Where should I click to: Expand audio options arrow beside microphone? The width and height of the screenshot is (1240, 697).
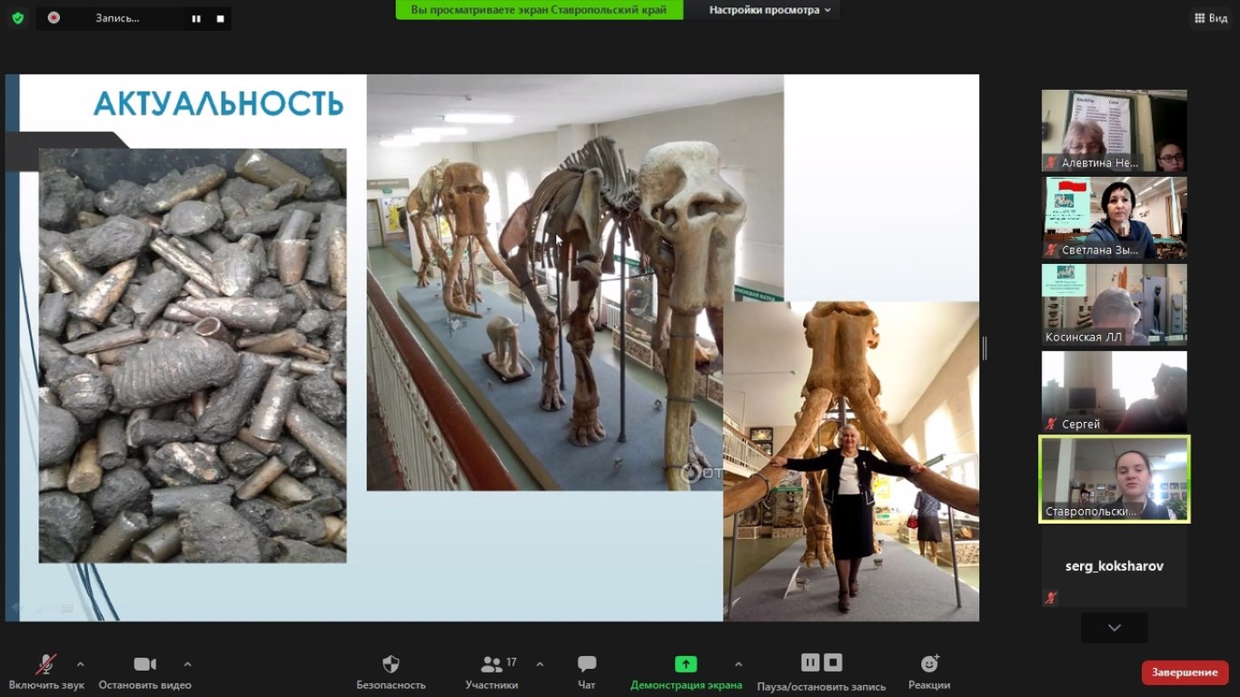(x=81, y=663)
